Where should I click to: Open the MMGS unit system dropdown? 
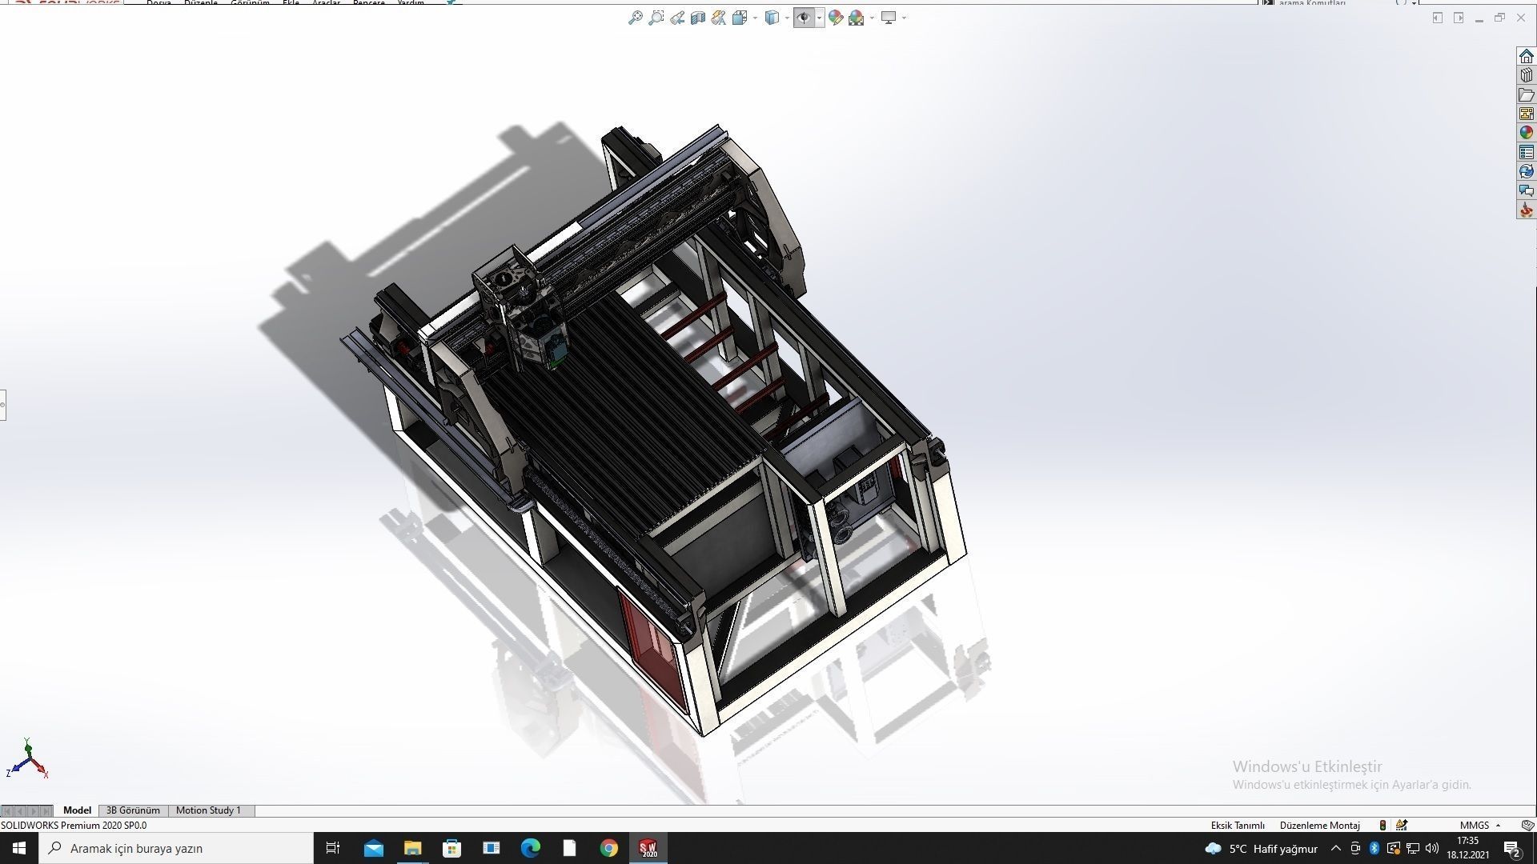click(1475, 825)
